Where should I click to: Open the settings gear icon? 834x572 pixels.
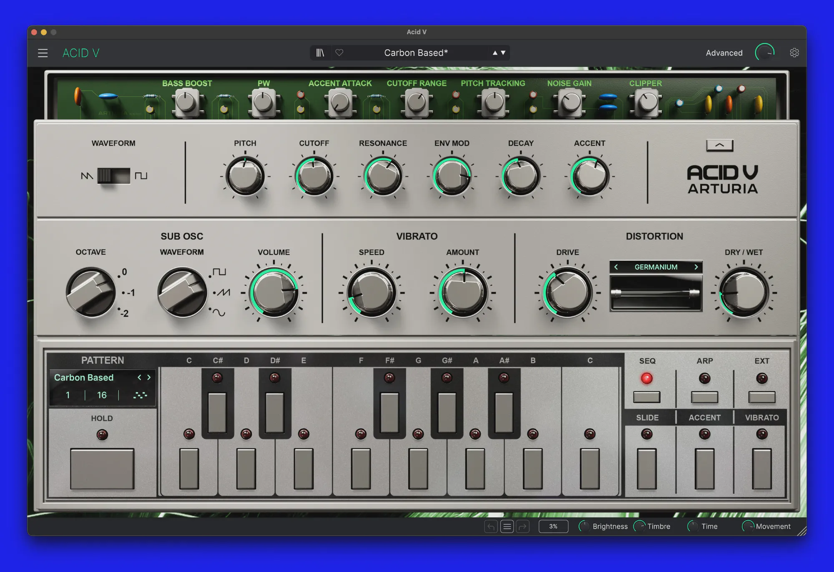click(794, 53)
